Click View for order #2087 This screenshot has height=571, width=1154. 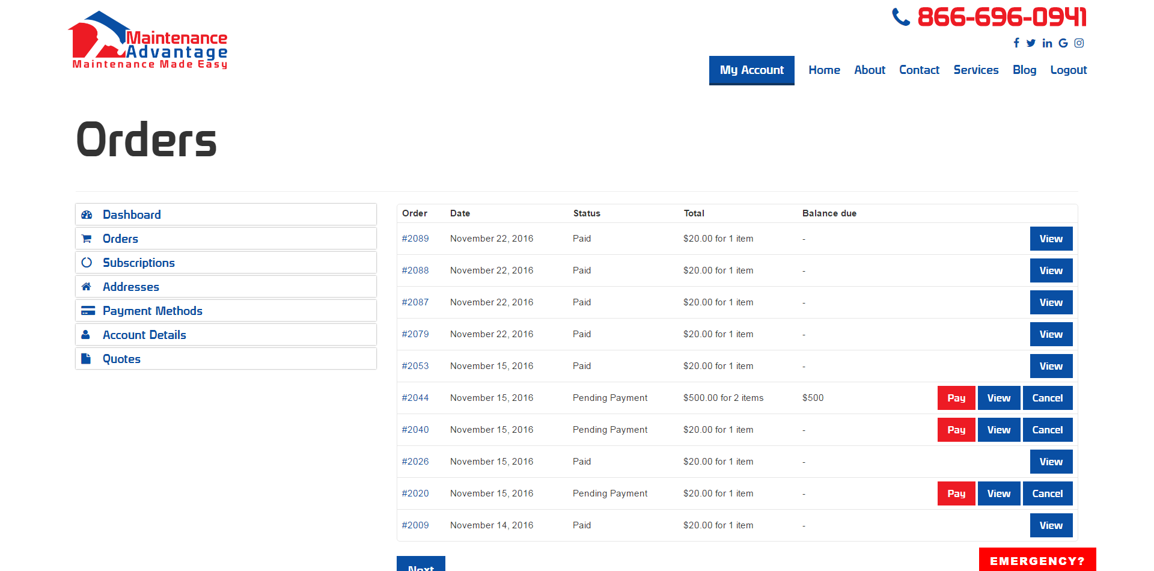coord(1051,302)
